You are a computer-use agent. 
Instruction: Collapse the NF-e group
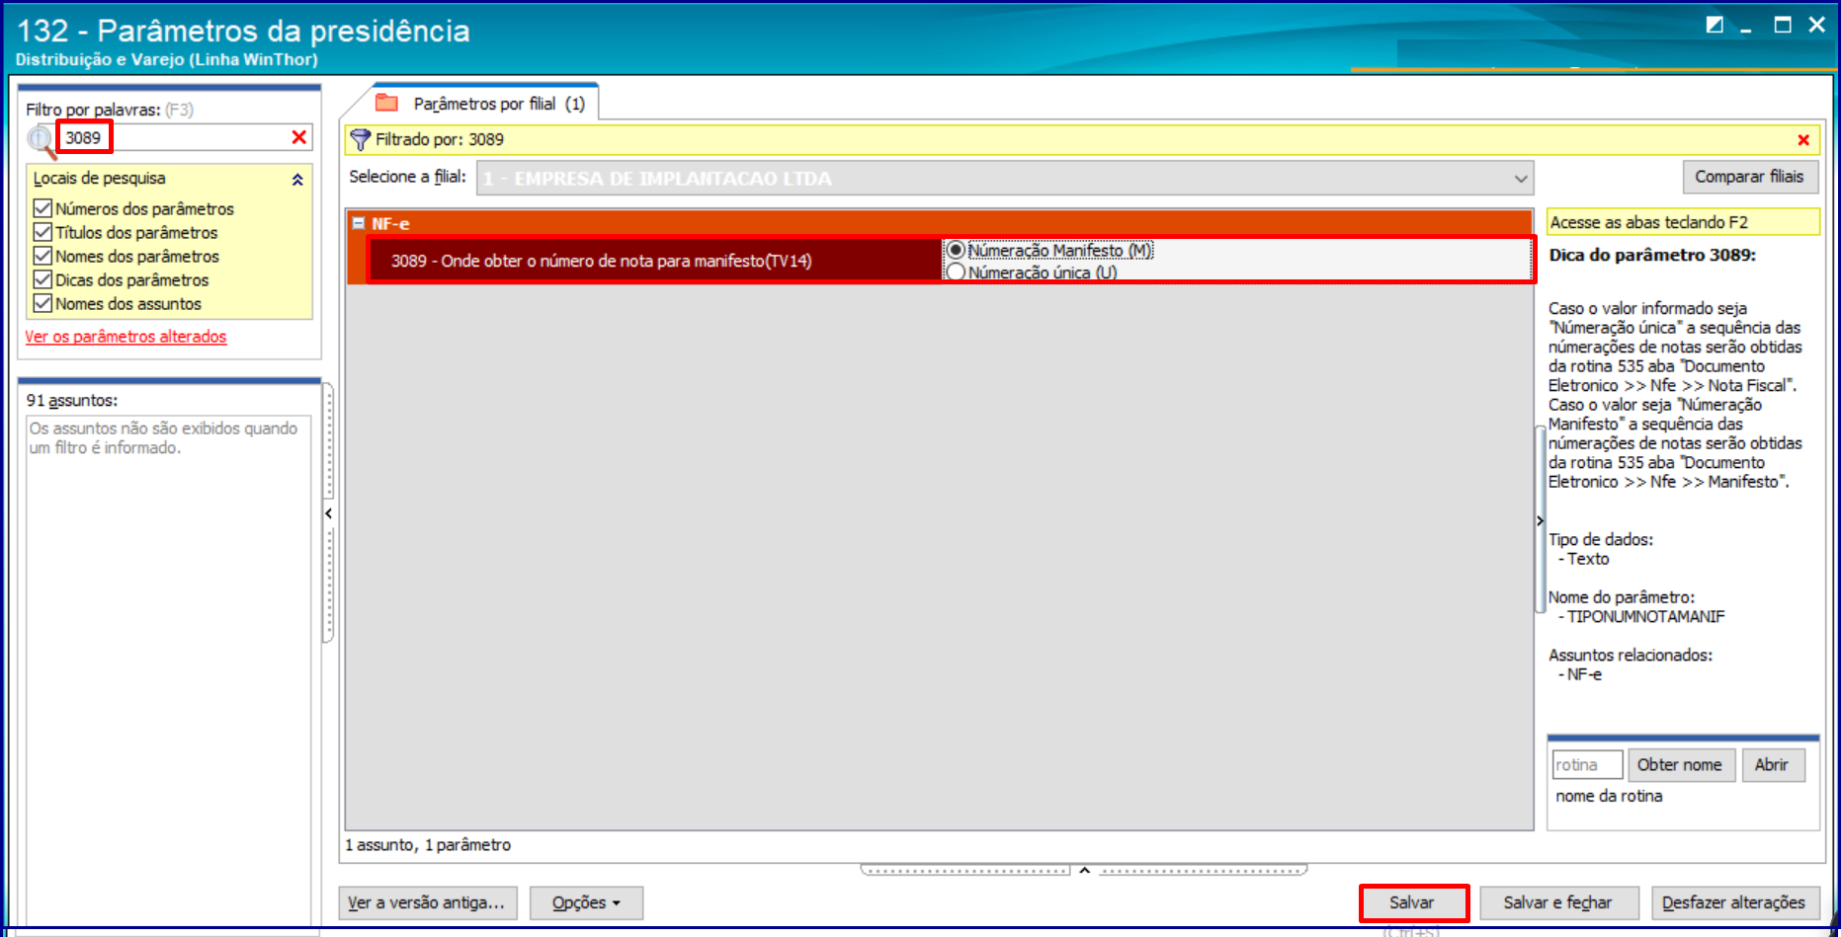[359, 223]
